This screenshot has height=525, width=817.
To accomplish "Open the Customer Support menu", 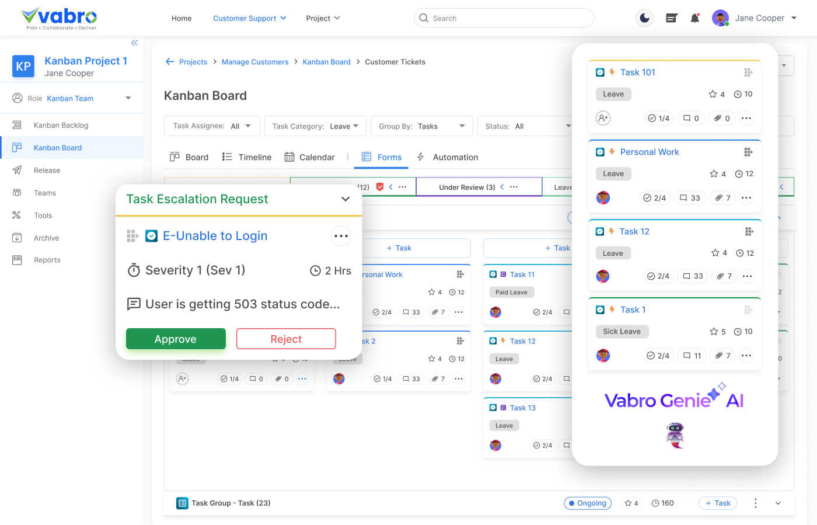I will (249, 18).
